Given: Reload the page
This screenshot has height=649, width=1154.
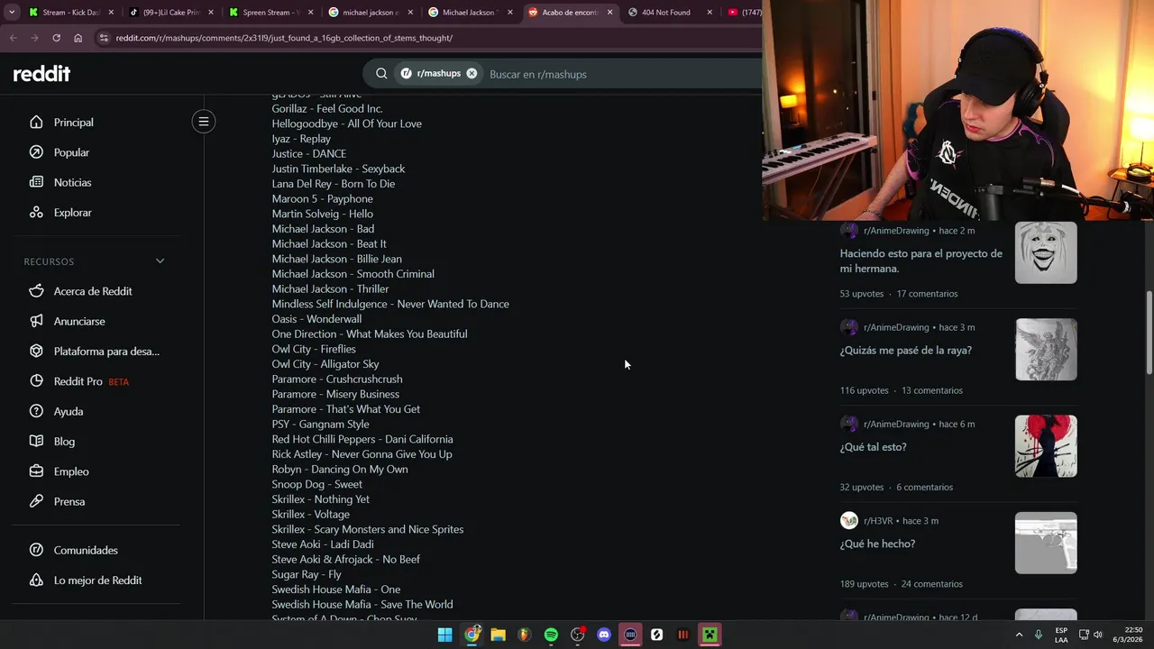Looking at the screenshot, I should click(x=56, y=38).
